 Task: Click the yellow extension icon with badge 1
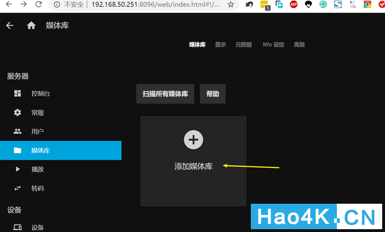coord(265,5)
